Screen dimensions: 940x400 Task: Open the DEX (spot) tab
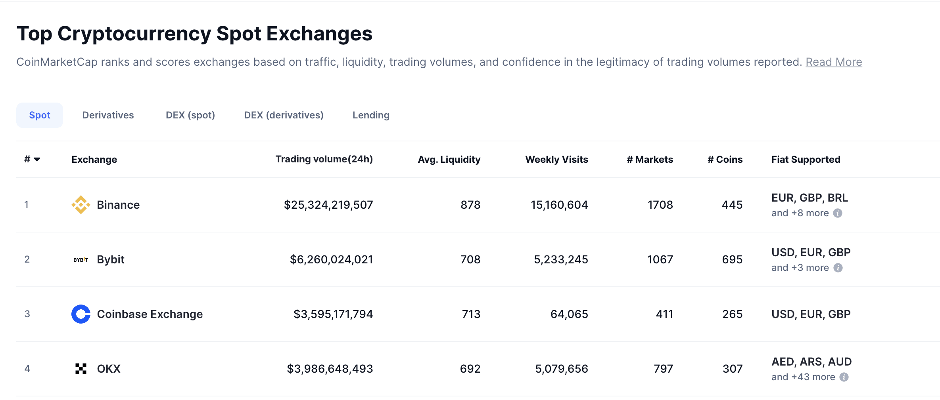coord(190,115)
